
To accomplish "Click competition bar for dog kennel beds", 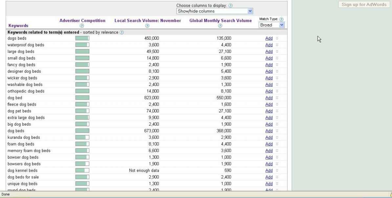I will 82,170.
